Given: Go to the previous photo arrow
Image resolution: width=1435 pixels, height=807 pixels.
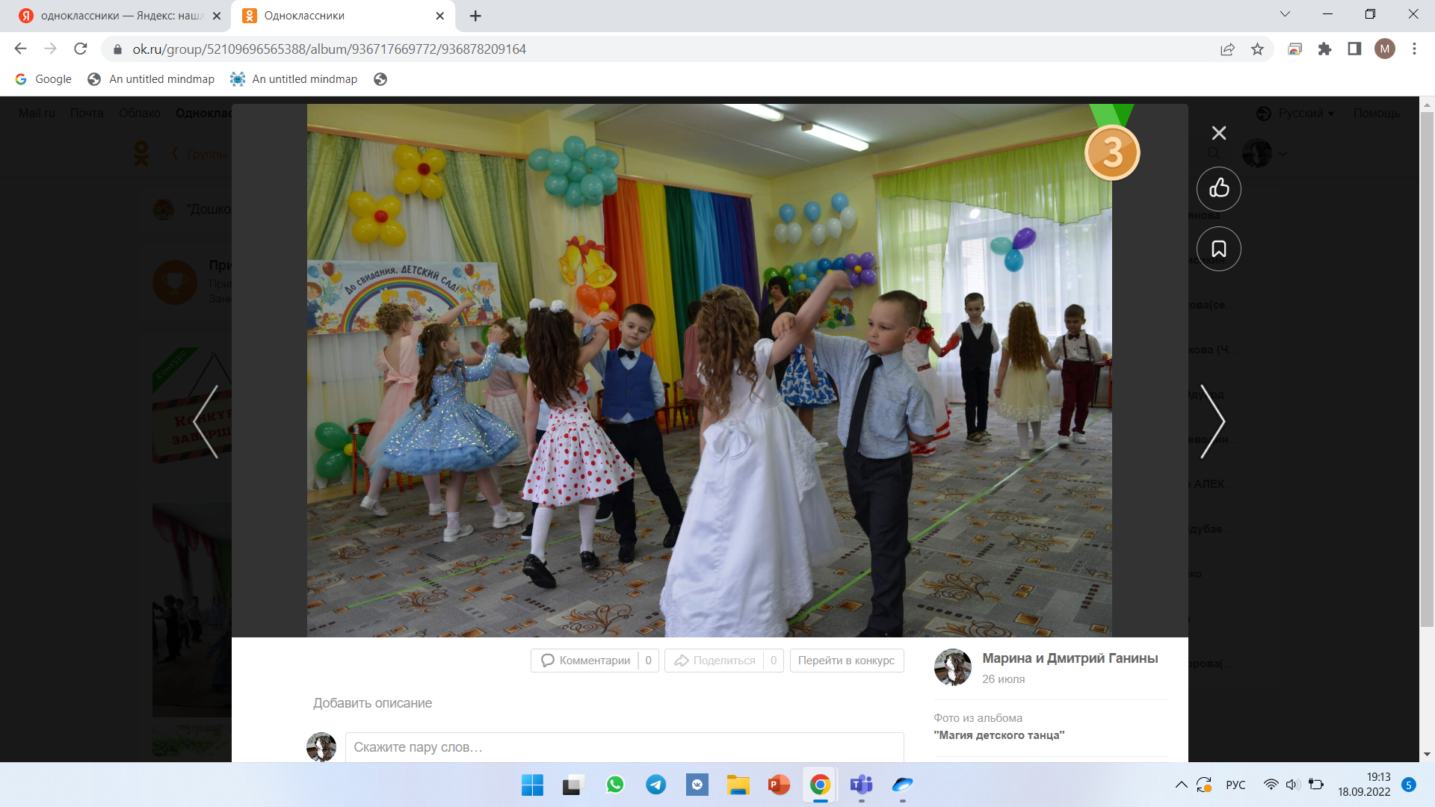Looking at the screenshot, I should click(x=206, y=421).
